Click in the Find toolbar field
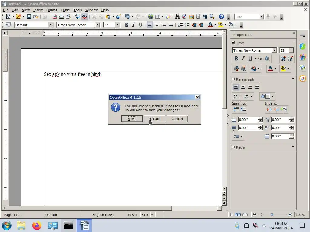Image resolution: width=310 pixels, height=232 pixels. (x=247, y=17)
